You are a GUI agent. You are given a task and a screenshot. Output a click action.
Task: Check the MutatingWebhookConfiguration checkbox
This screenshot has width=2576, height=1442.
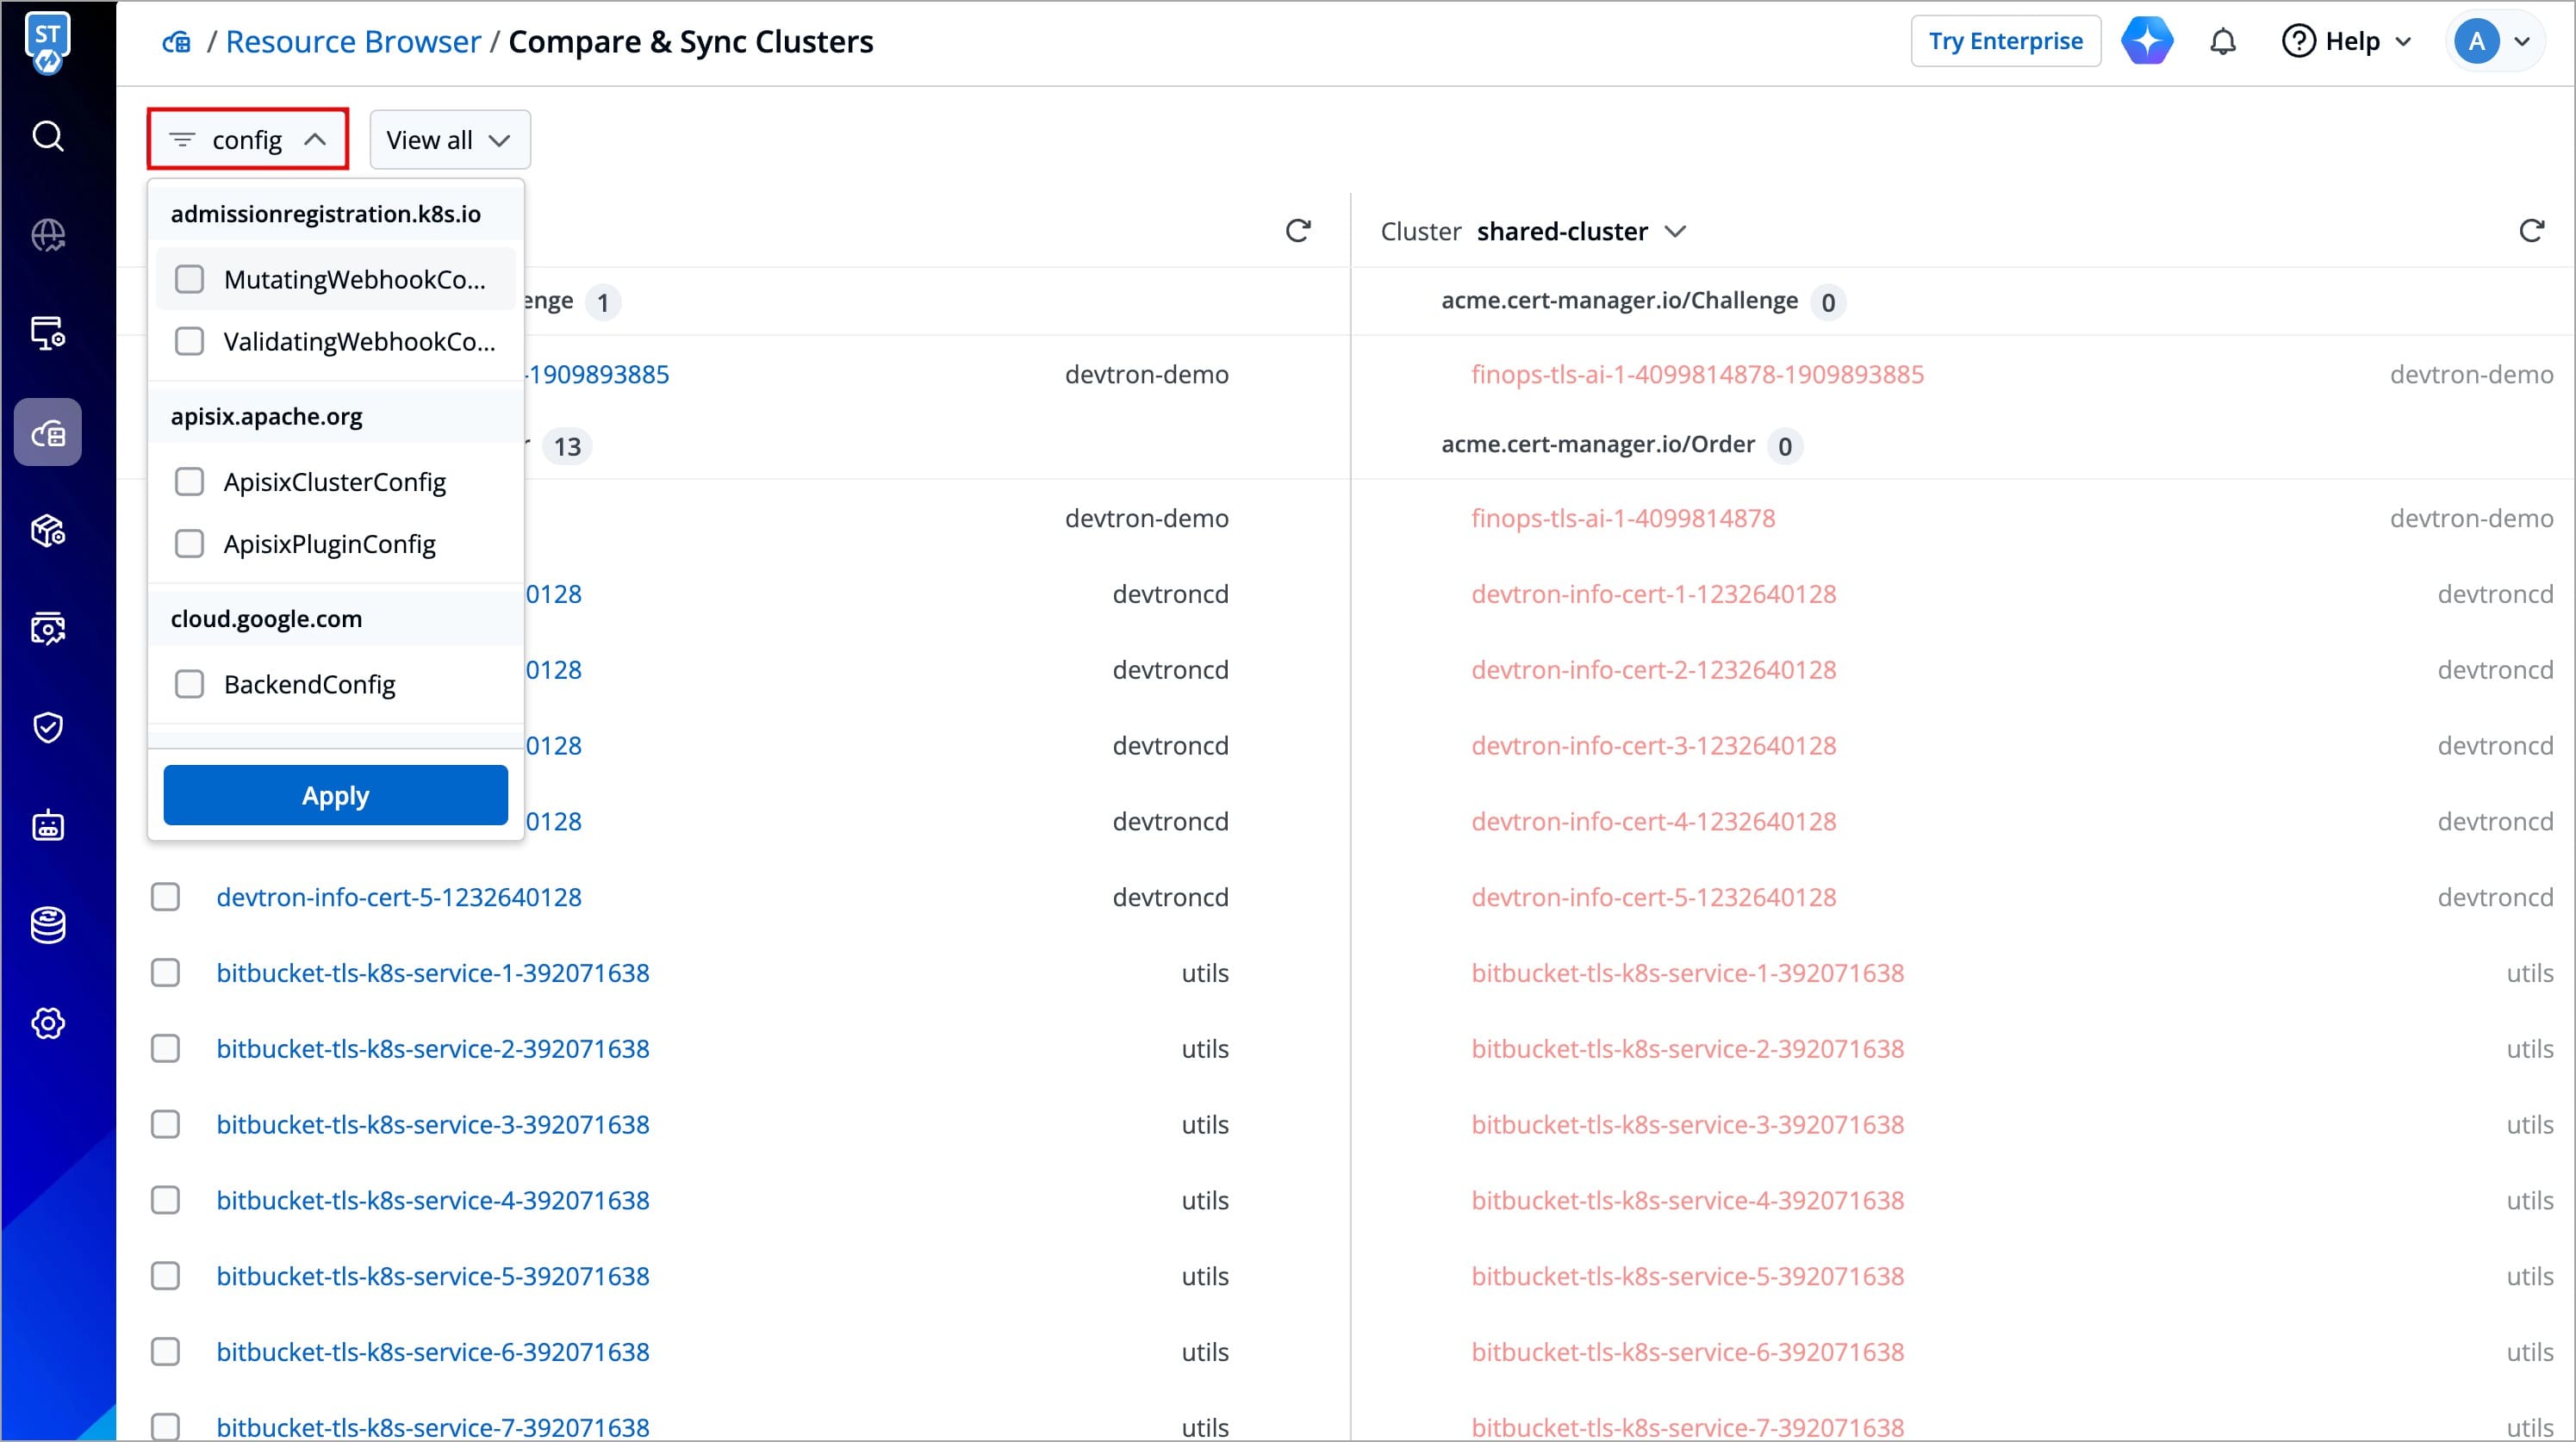(190, 279)
